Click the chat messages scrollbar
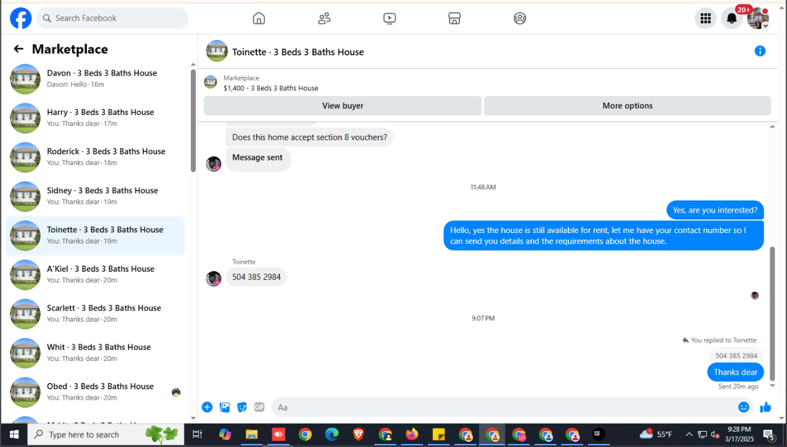This screenshot has width=787, height=447. coord(773,314)
